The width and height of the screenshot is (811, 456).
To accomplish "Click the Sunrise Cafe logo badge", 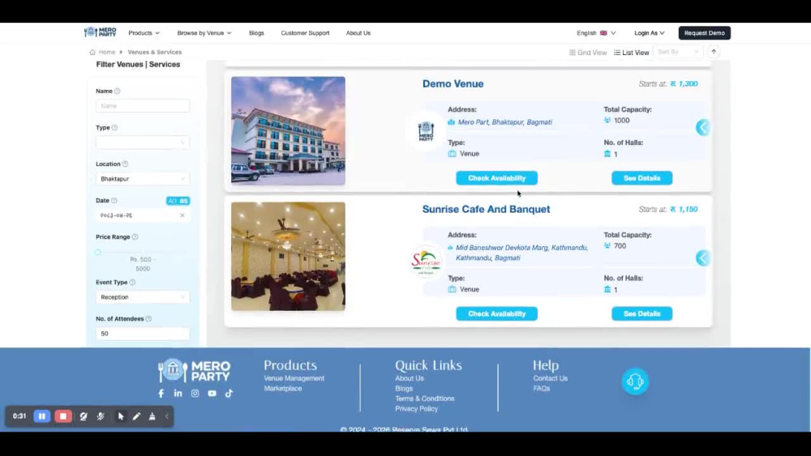I will point(427,262).
